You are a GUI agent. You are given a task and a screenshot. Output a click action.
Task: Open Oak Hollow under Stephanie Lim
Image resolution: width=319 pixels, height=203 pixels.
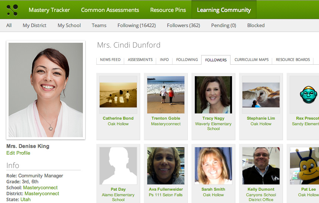coord(261,124)
